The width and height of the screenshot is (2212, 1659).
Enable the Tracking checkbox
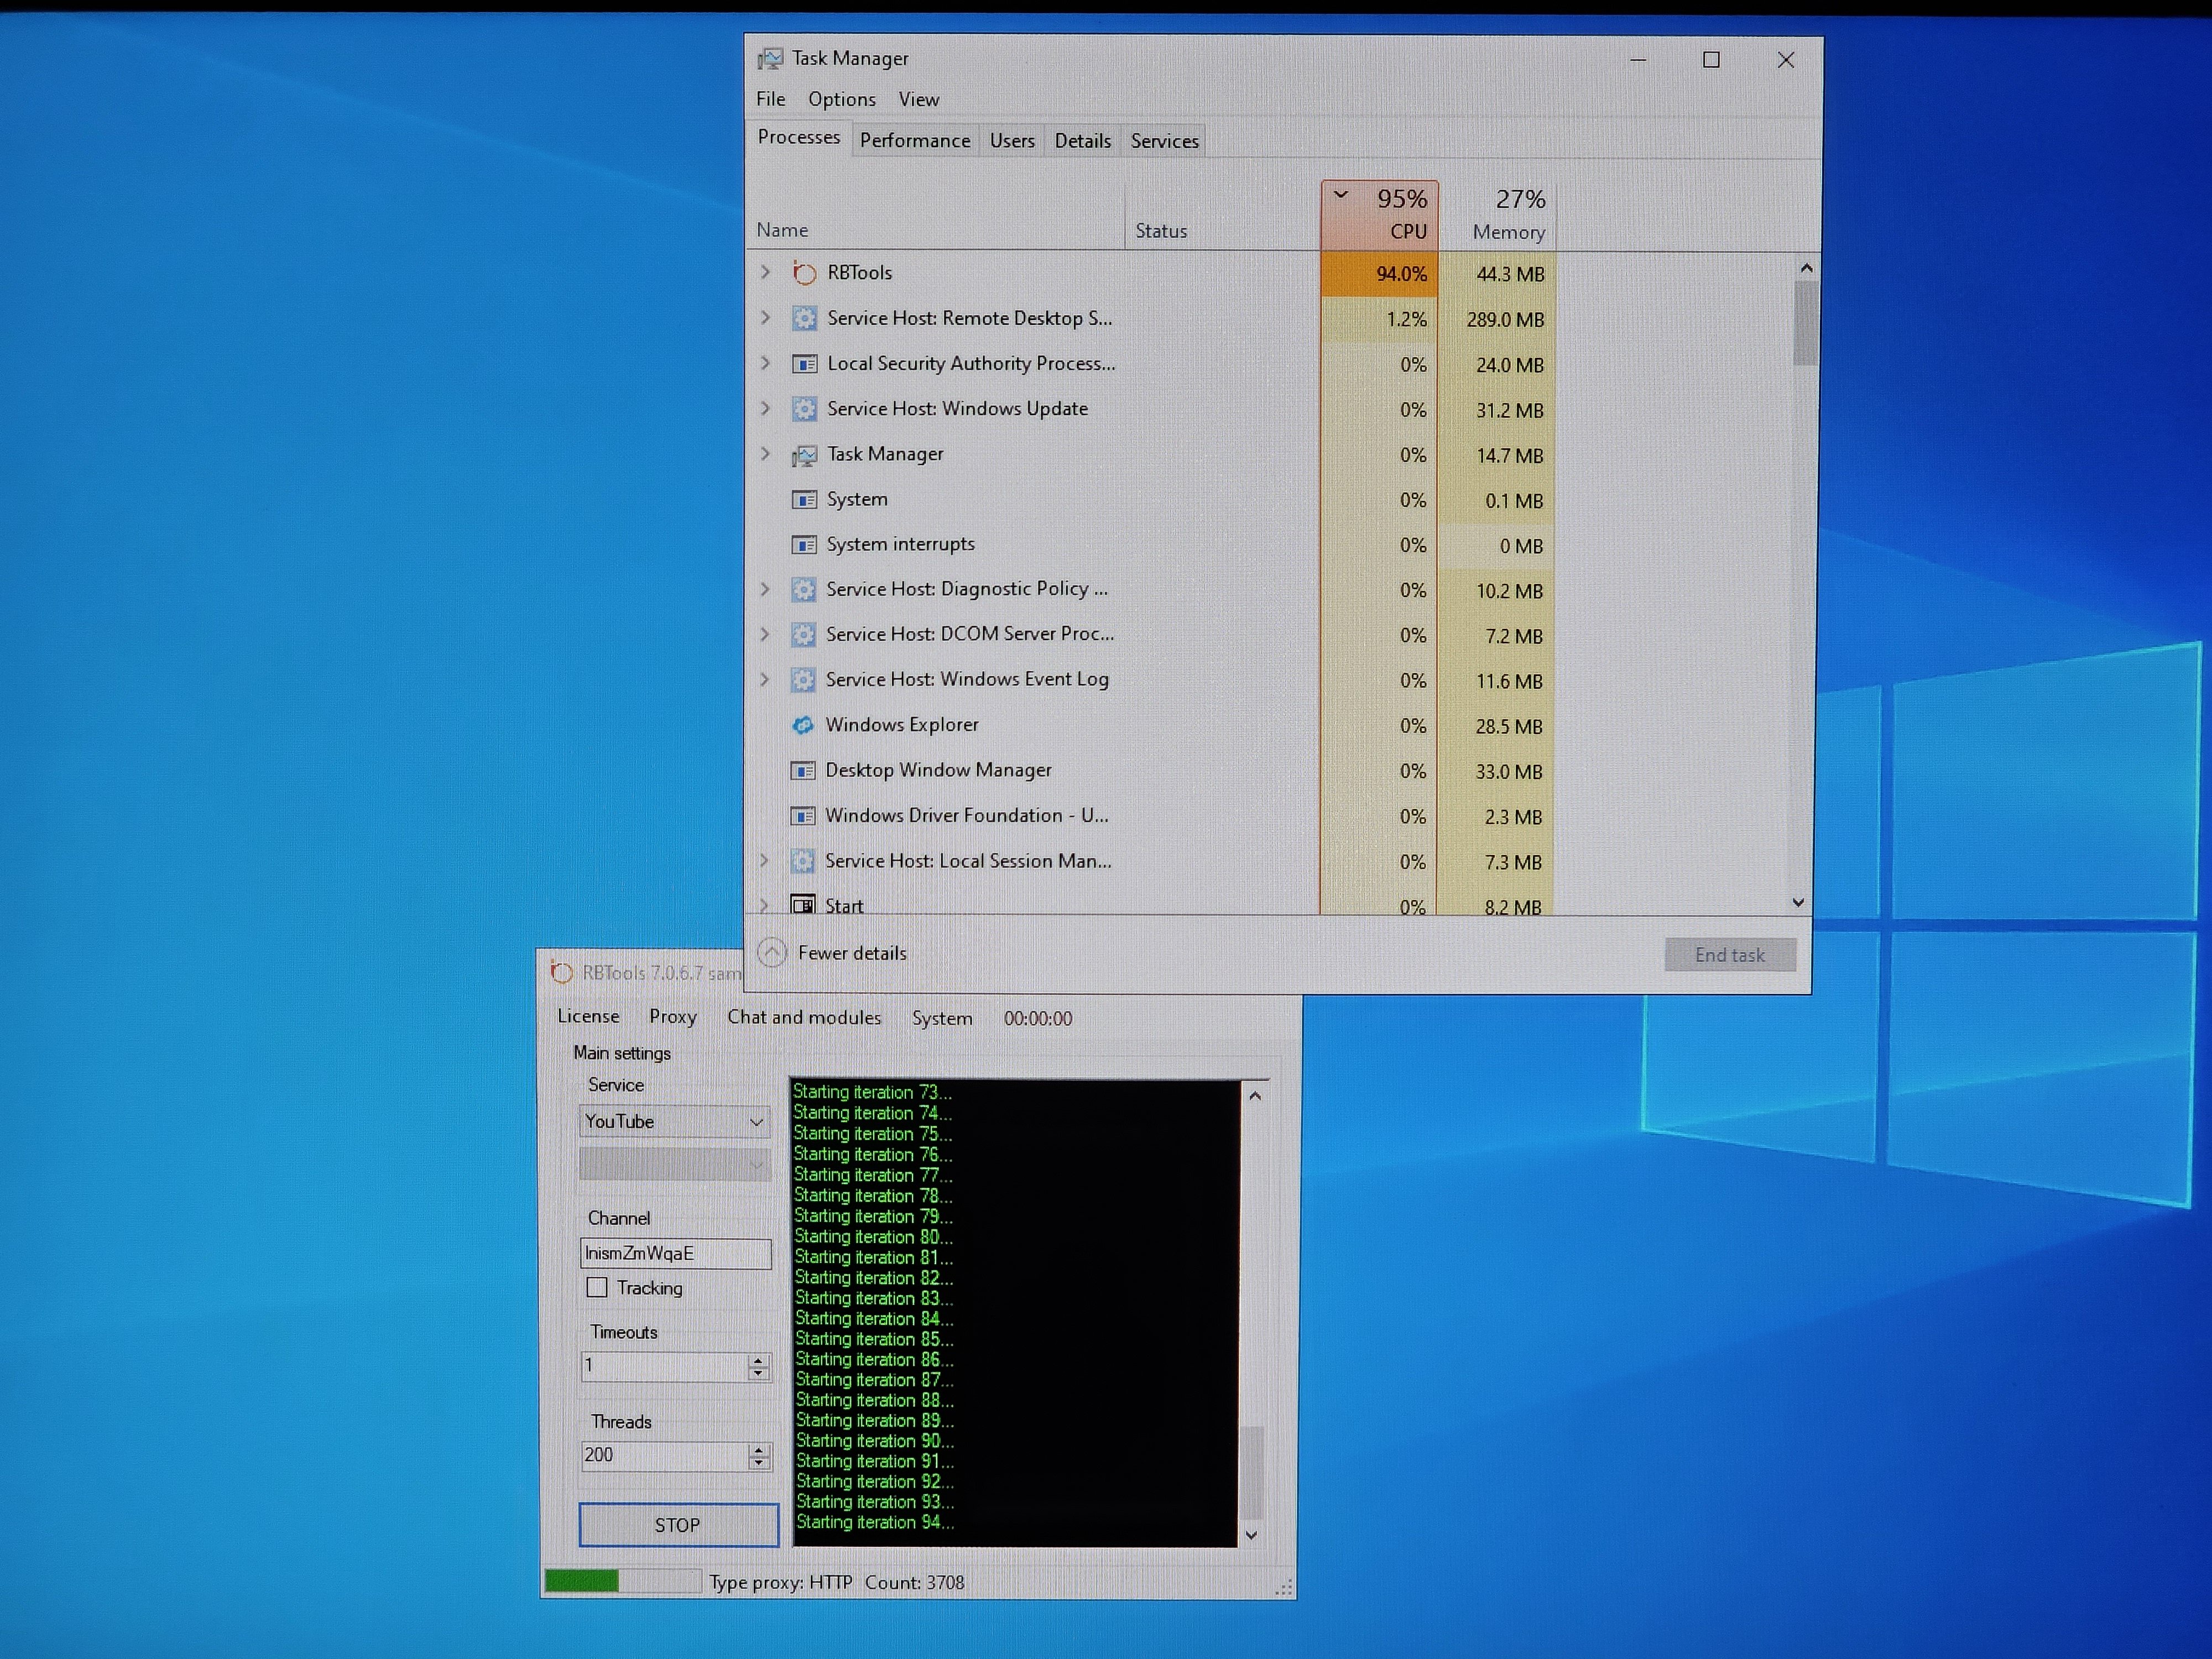(597, 1287)
